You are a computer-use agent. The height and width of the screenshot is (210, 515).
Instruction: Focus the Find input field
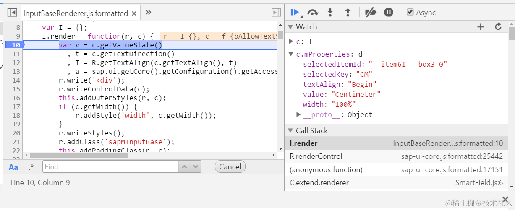pyautogui.click(x=110, y=167)
